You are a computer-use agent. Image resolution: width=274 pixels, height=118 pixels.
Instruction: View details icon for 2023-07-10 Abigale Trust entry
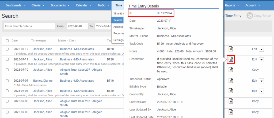(x=231, y=70)
